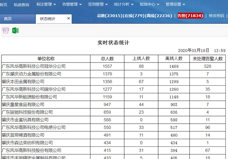Click total count cell 947
This screenshot has width=228, height=159.
[107, 104]
